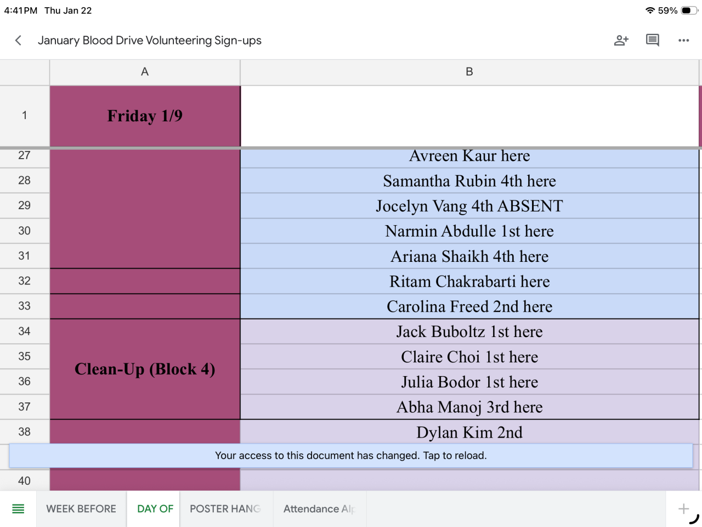Tap the document title text
Viewport: 702px width, 527px height.
(x=150, y=41)
